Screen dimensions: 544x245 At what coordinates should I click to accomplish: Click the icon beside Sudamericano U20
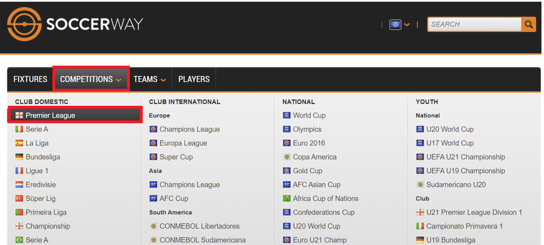[x=420, y=185]
